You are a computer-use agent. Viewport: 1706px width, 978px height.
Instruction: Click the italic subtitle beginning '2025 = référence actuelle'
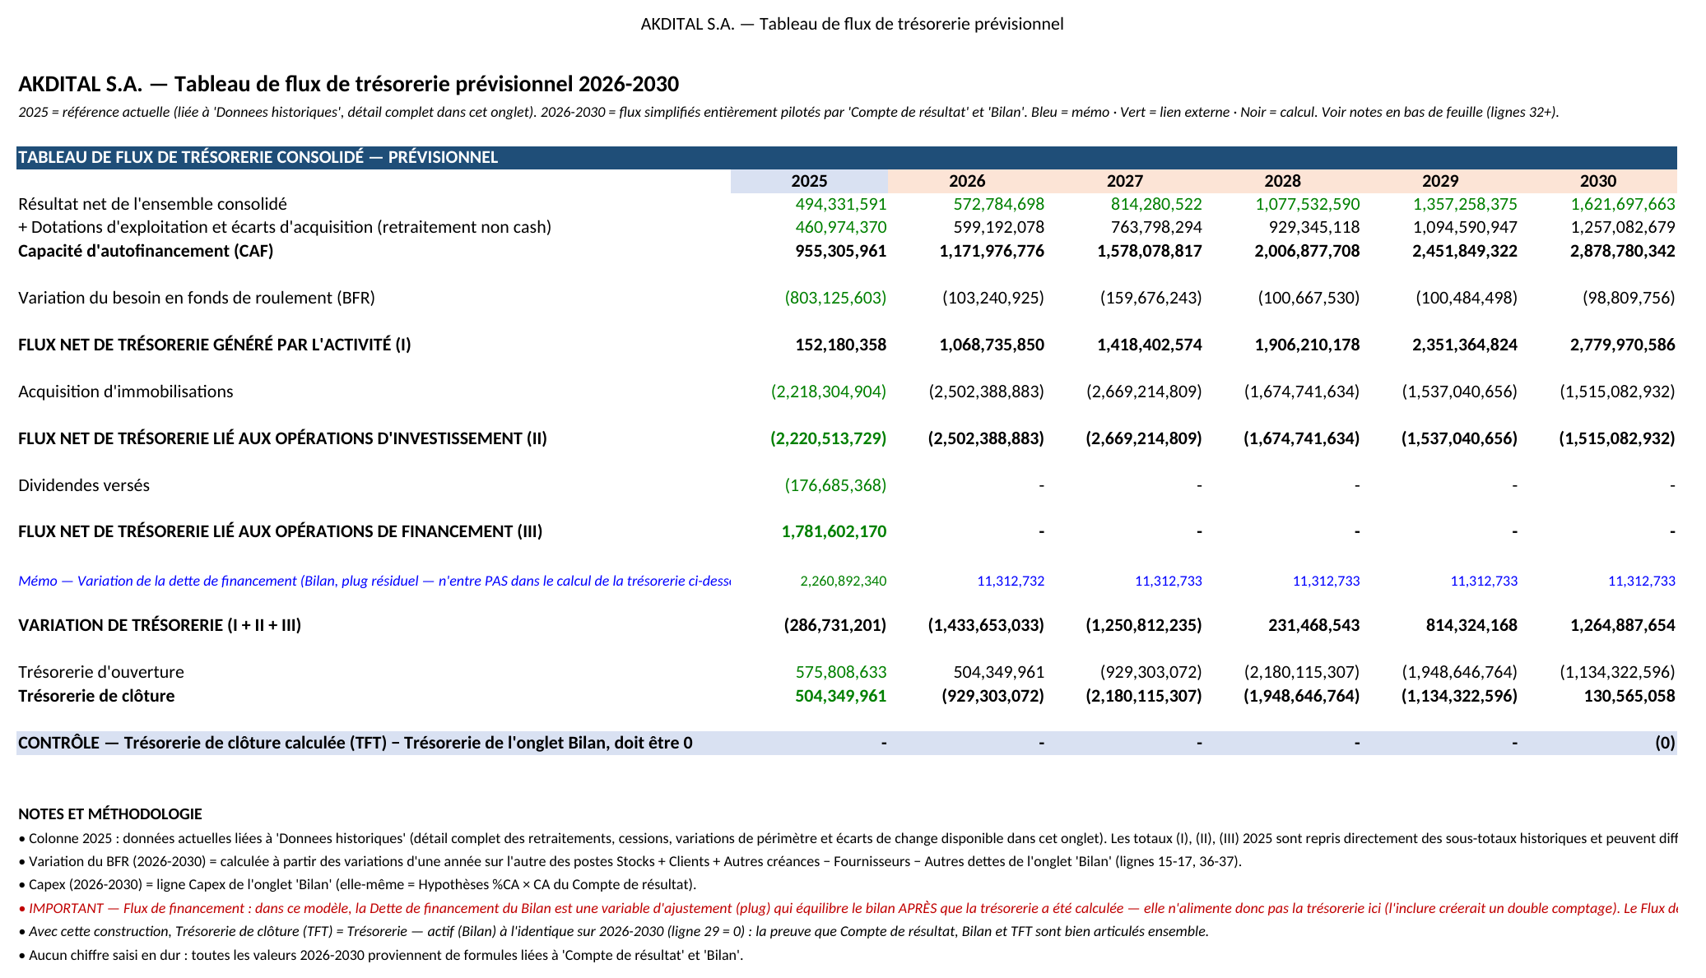click(788, 112)
